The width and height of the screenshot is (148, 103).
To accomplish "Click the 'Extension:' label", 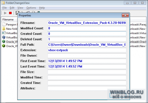I will click(x=28, y=50).
